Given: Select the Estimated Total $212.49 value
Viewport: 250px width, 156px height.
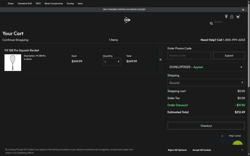Looking at the screenshot, I should (240, 112).
